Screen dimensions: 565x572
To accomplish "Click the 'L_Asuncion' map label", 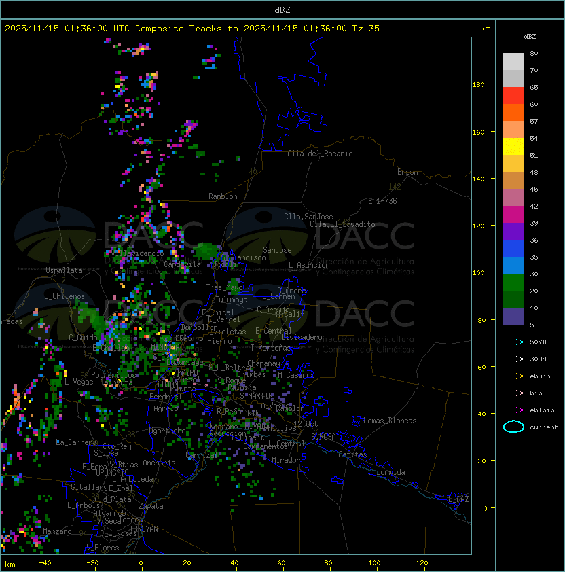I will click(309, 265).
